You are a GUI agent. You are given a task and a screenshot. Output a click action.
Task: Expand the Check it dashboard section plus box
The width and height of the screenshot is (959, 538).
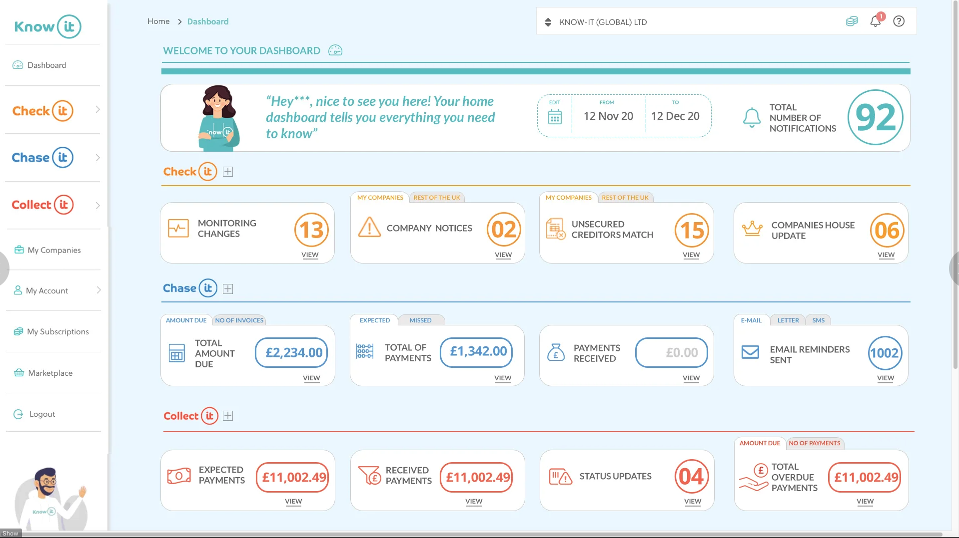point(228,172)
